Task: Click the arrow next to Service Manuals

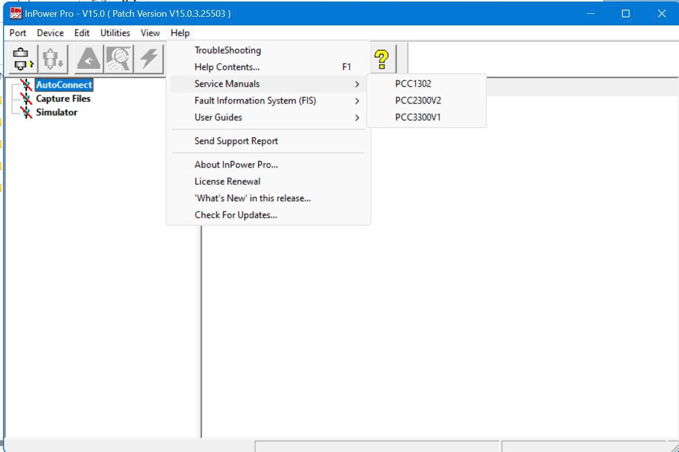Action: pyautogui.click(x=357, y=84)
